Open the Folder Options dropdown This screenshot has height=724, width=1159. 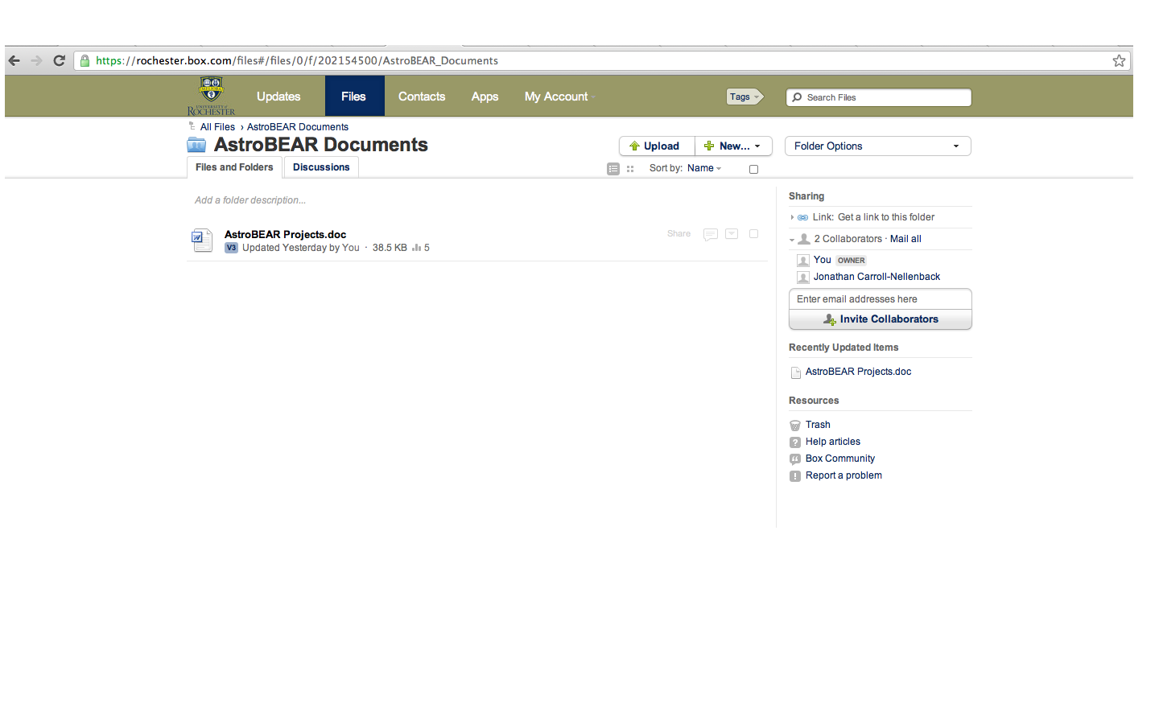pos(878,146)
